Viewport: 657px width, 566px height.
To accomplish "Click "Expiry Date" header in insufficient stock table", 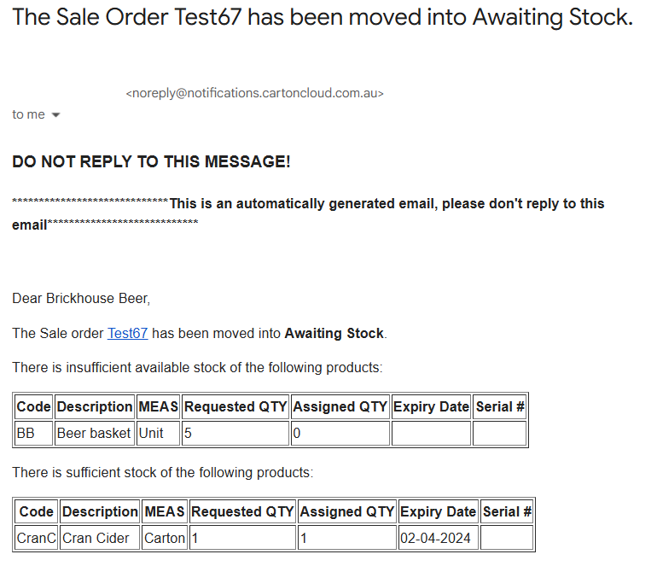I will click(431, 406).
